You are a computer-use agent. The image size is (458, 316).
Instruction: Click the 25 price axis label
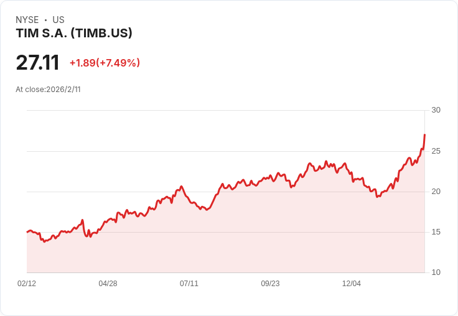point(436,151)
